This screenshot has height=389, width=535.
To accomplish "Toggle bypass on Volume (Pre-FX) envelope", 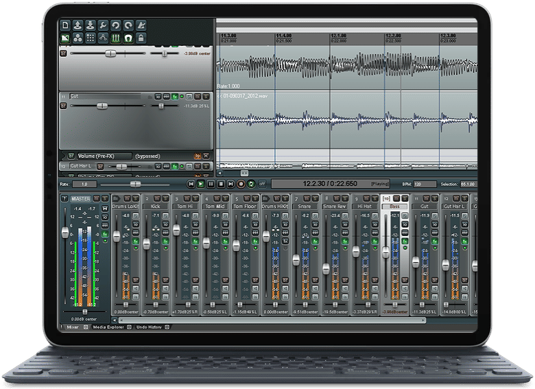I will point(198,156).
